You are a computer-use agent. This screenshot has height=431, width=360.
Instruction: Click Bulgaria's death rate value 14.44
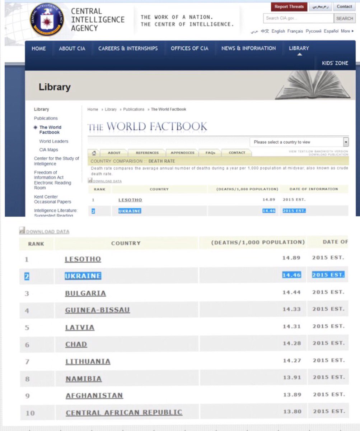click(291, 292)
